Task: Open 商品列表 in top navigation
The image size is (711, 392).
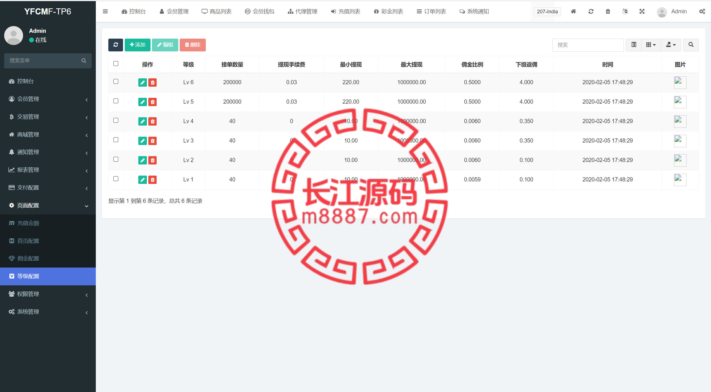Action: [217, 11]
